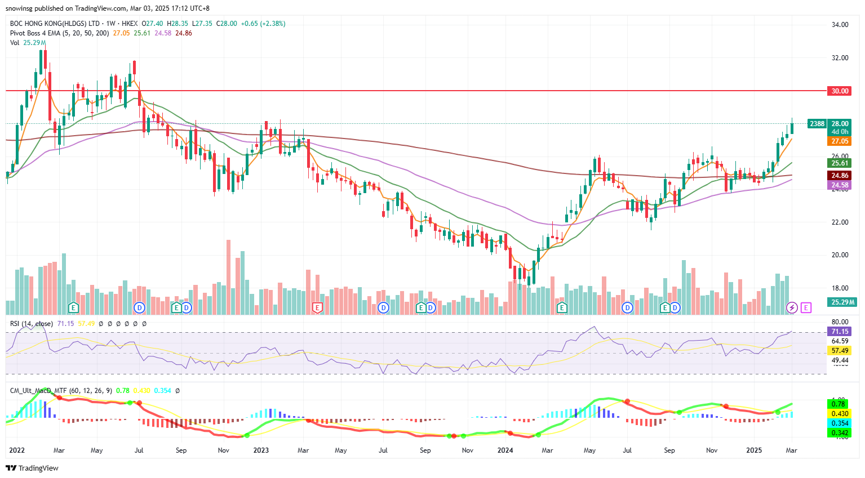Image resolution: width=865 pixels, height=478 pixels.
Task: Click the 2025 year label on time axis
Action: click(x=754, y=450)
